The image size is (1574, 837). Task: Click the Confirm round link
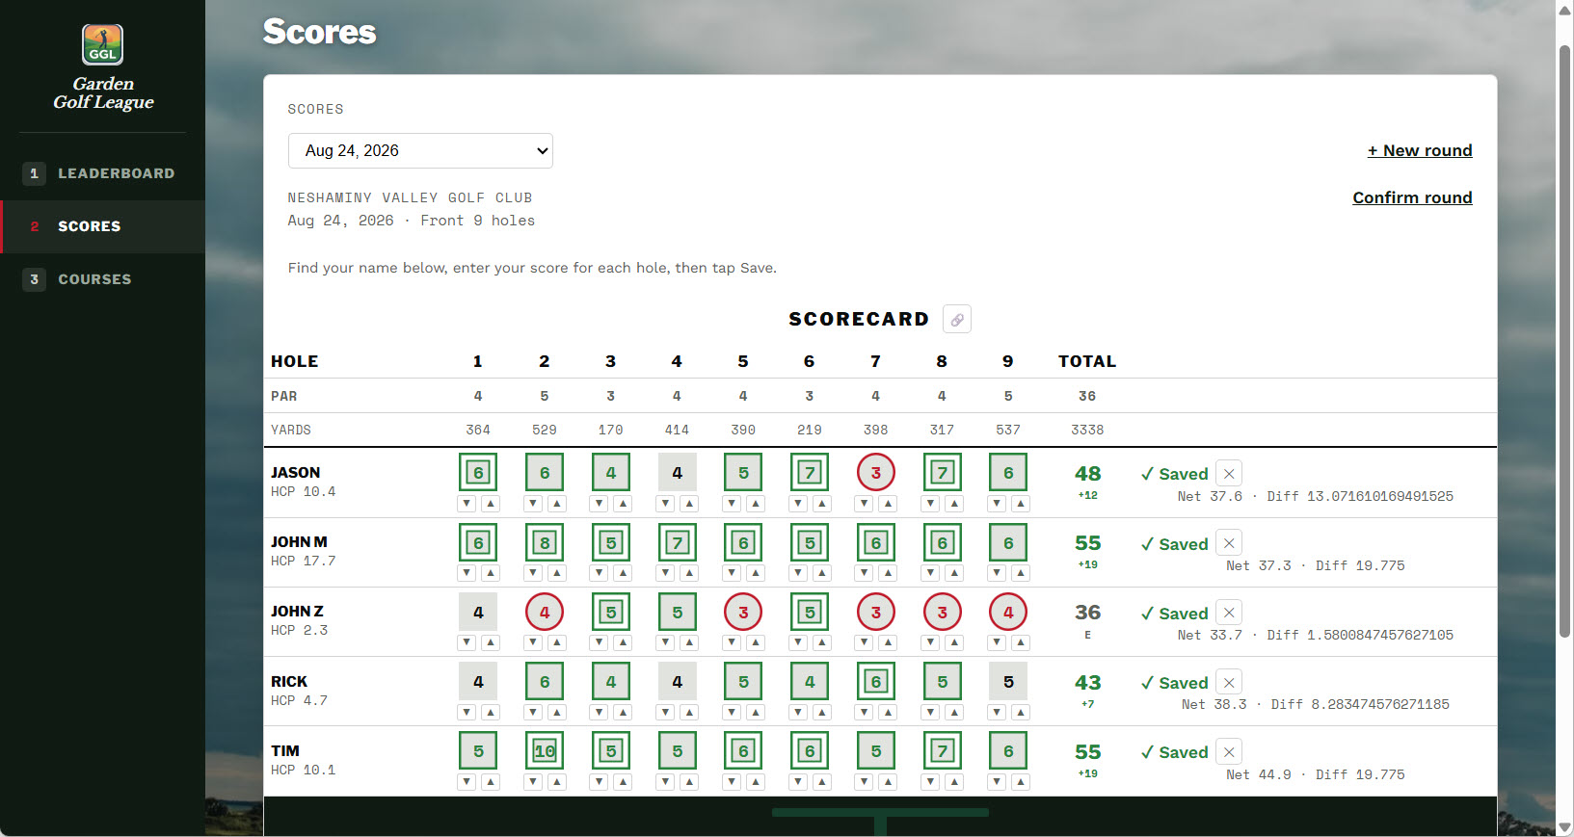(1412, 197)
